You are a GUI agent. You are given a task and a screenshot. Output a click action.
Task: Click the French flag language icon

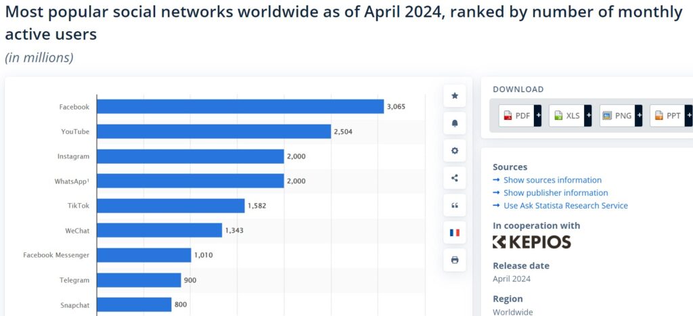pyautogui.click(x=454, y=233)
